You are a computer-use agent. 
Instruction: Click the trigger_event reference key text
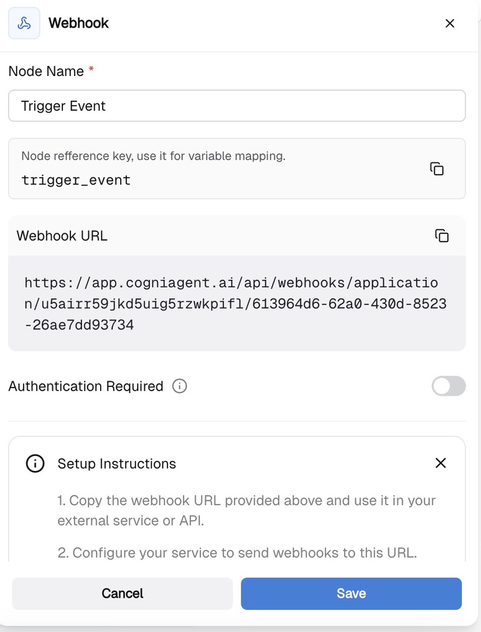coord(76,180)
